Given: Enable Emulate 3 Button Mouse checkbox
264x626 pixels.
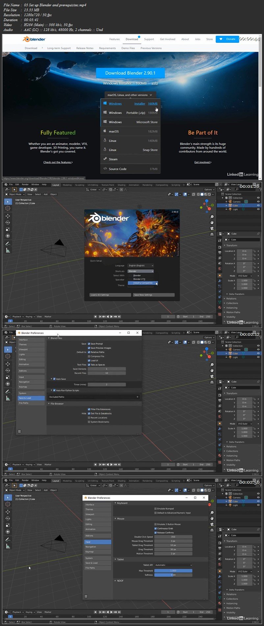Looking at the screenshot, I should [155, 524].
